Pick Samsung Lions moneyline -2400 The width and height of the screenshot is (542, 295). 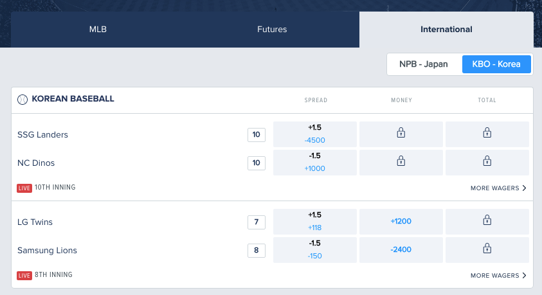point(401,250)
